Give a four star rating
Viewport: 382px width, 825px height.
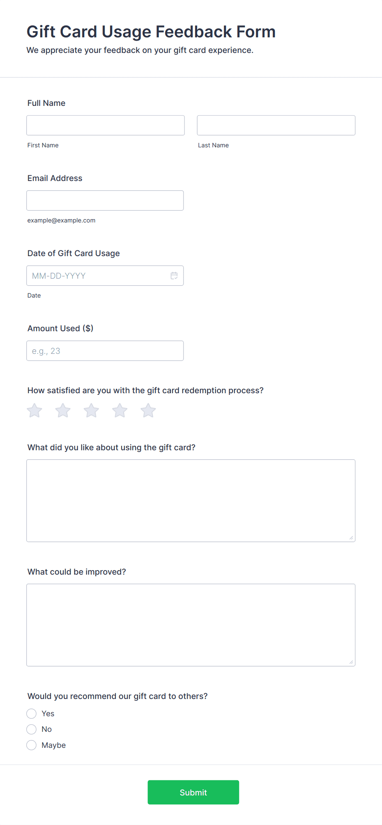click(120, 410)
